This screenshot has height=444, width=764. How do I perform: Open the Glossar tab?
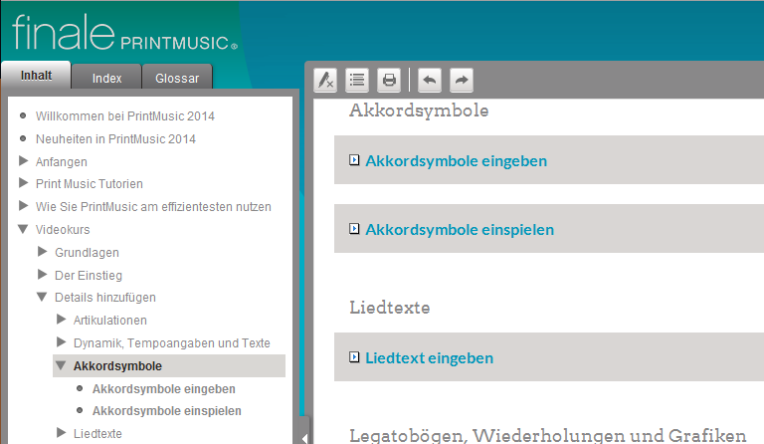pos(177,78)
